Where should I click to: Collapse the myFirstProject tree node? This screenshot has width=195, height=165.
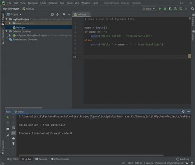pos(7,19)
